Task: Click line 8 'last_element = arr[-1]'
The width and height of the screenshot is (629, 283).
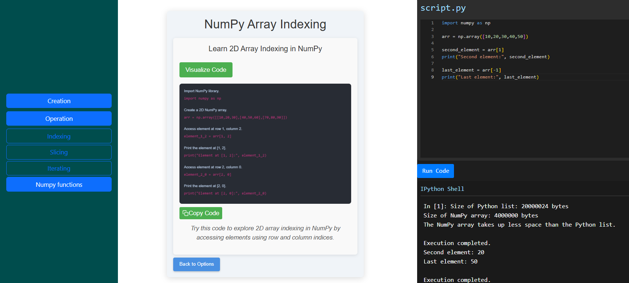Action: (x=471, y=70)
